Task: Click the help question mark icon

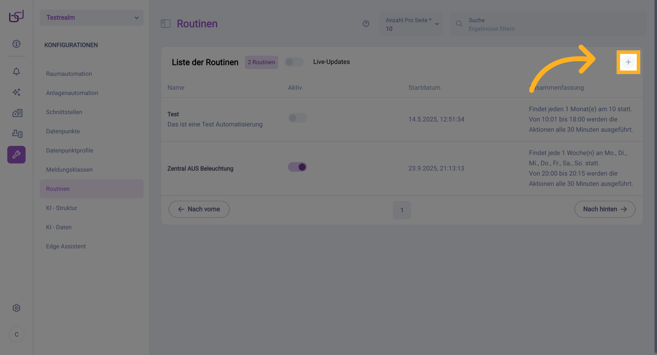Action: coord(366,24)
